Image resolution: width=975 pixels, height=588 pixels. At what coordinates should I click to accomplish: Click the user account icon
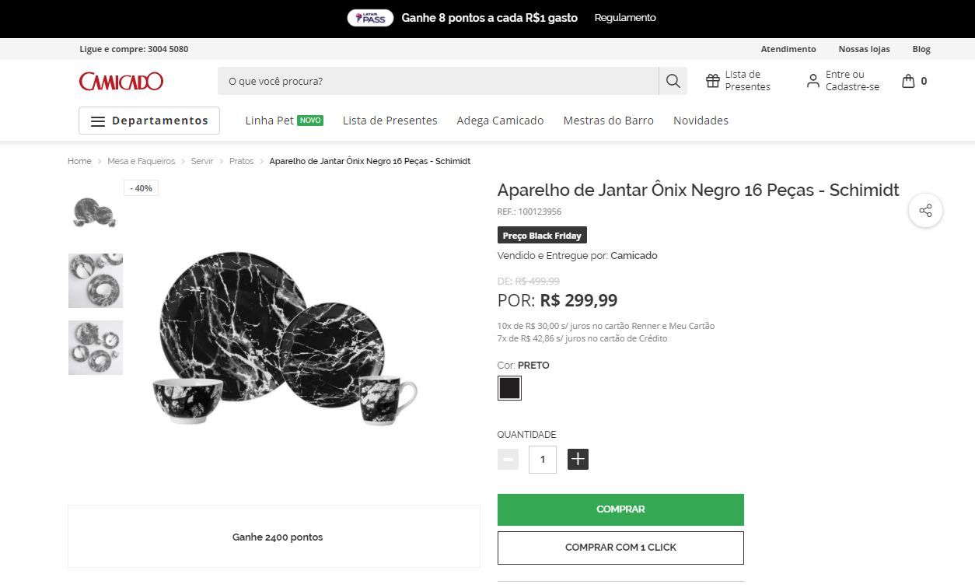click(x=812, y=81)
